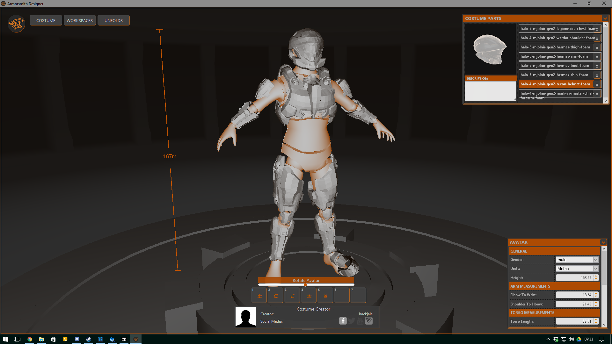This screenshot has width=612, height=344.
Task: Open the Units dropdown
Action: (577, 269)
